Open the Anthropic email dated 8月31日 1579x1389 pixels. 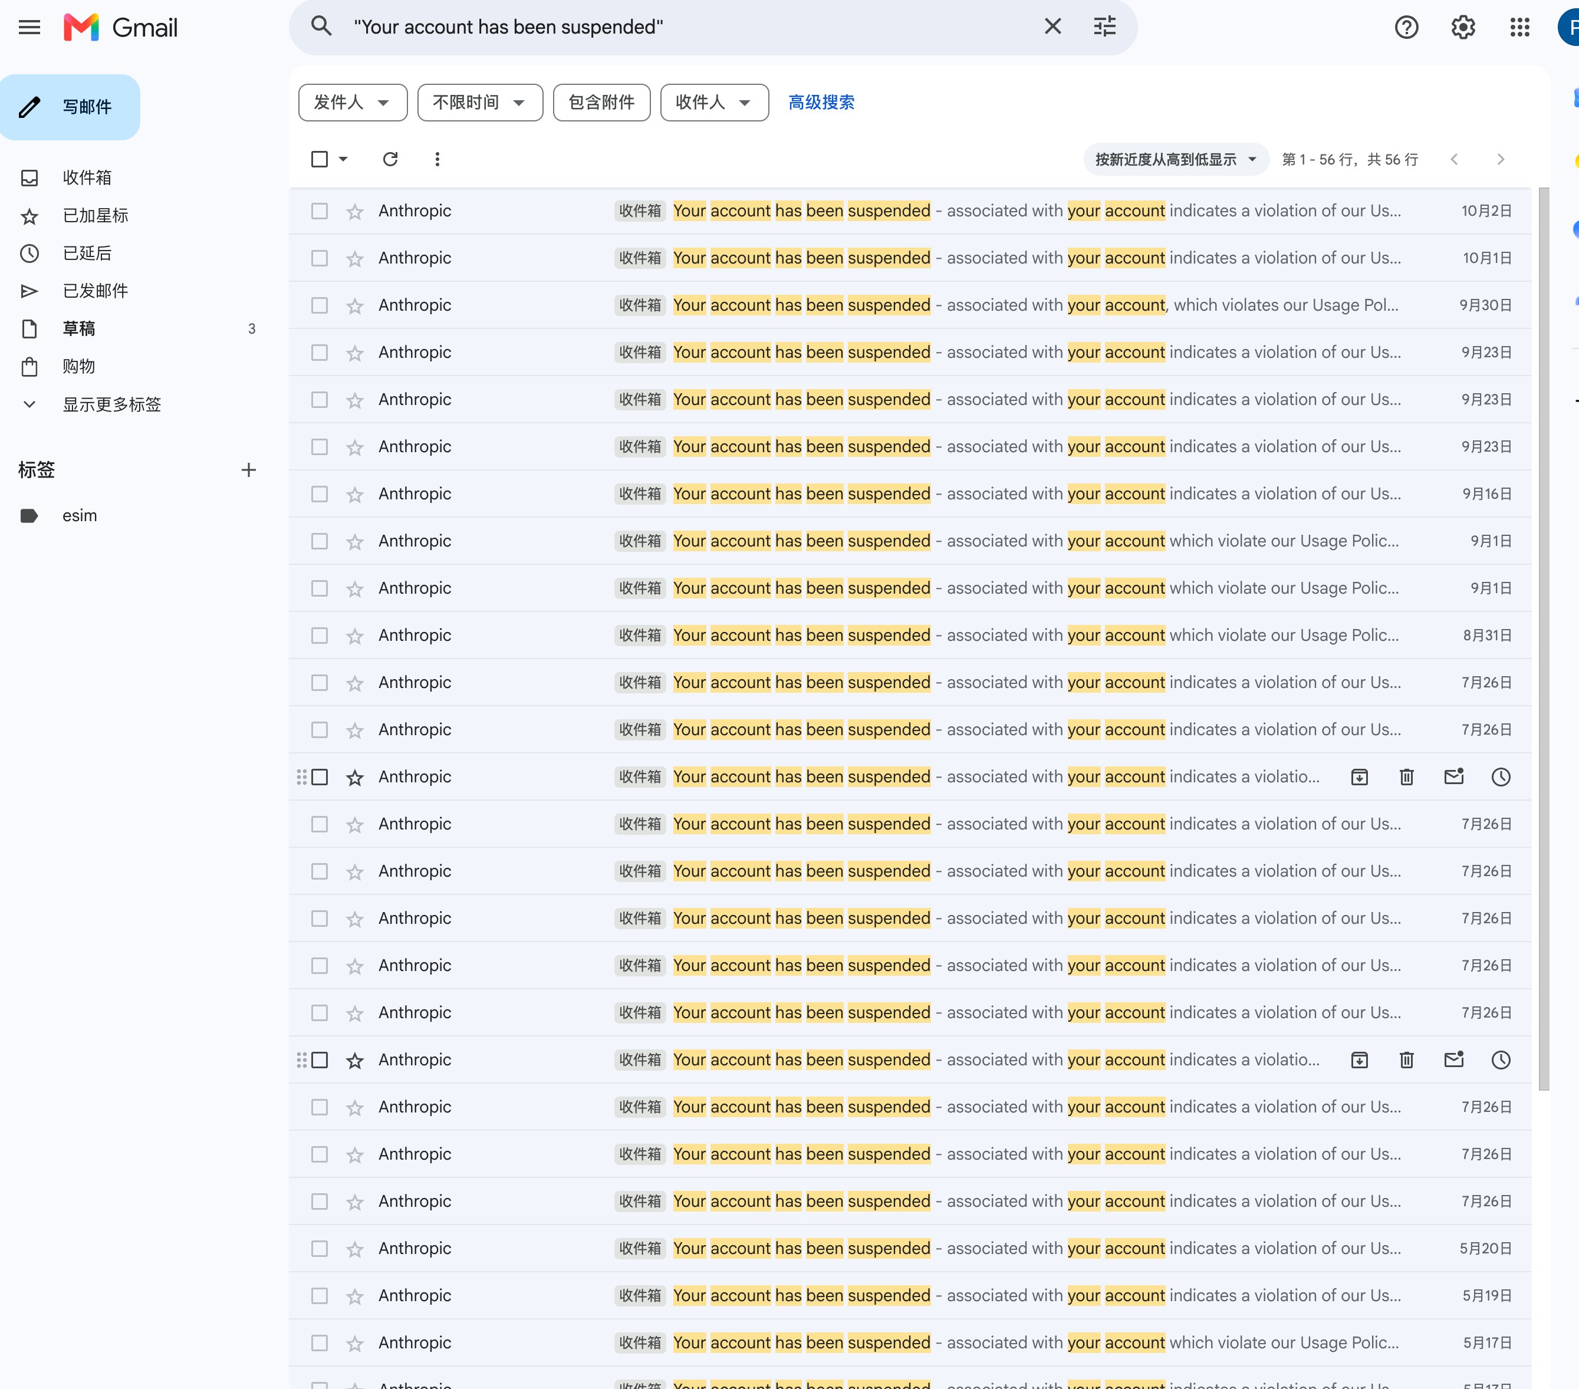909,635
